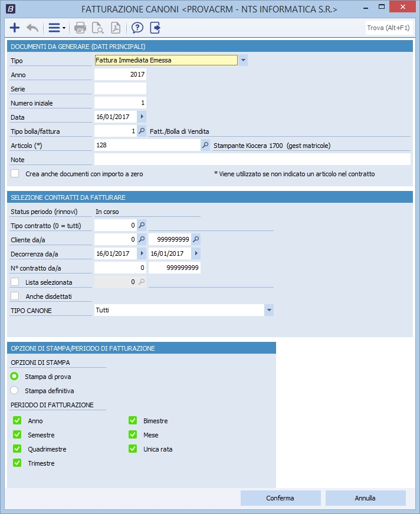Click Cliente da field showing 0
The width and height of the screenshot is (420, 514).
(116, 239)
